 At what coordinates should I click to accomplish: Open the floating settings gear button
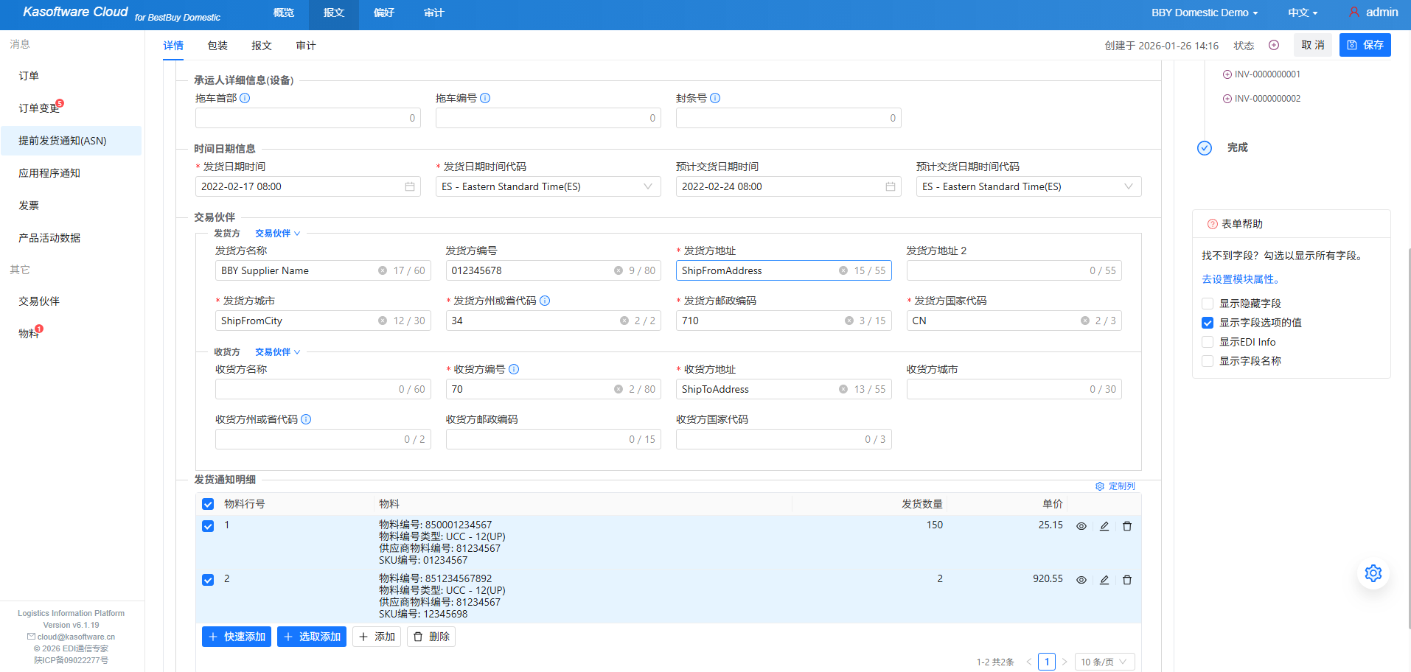click(x=1373, y=573)
